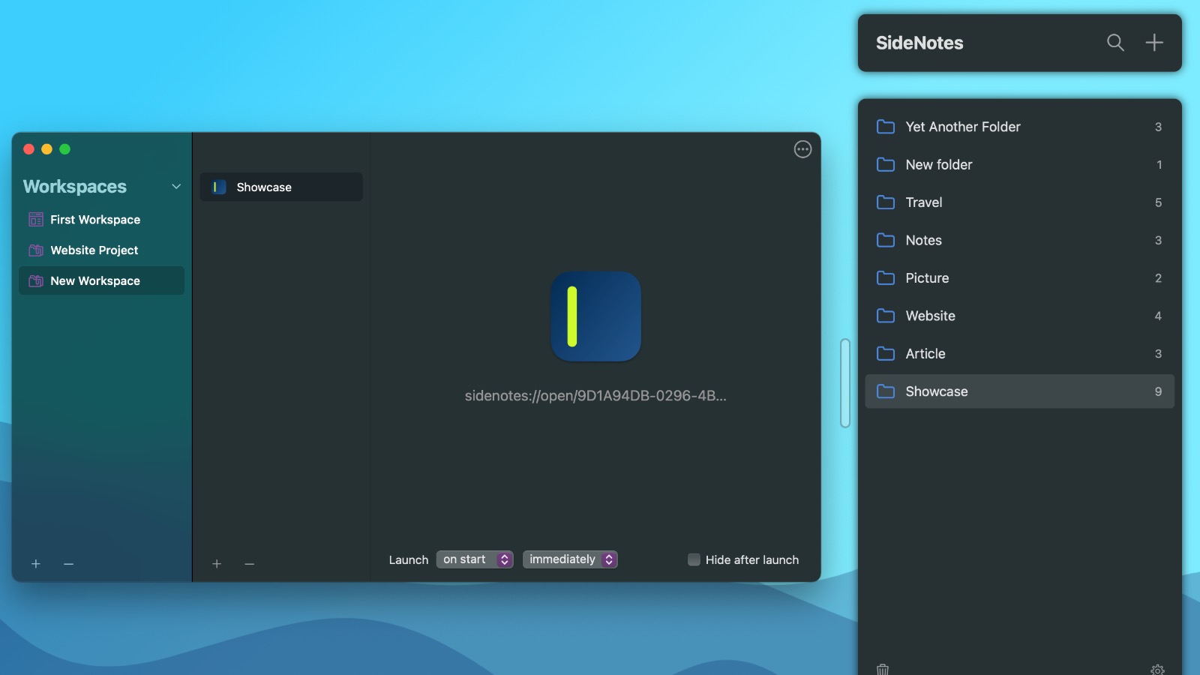Click the Website folder icon
Viewport: 1200px width, 675px height.
point(886,316)
